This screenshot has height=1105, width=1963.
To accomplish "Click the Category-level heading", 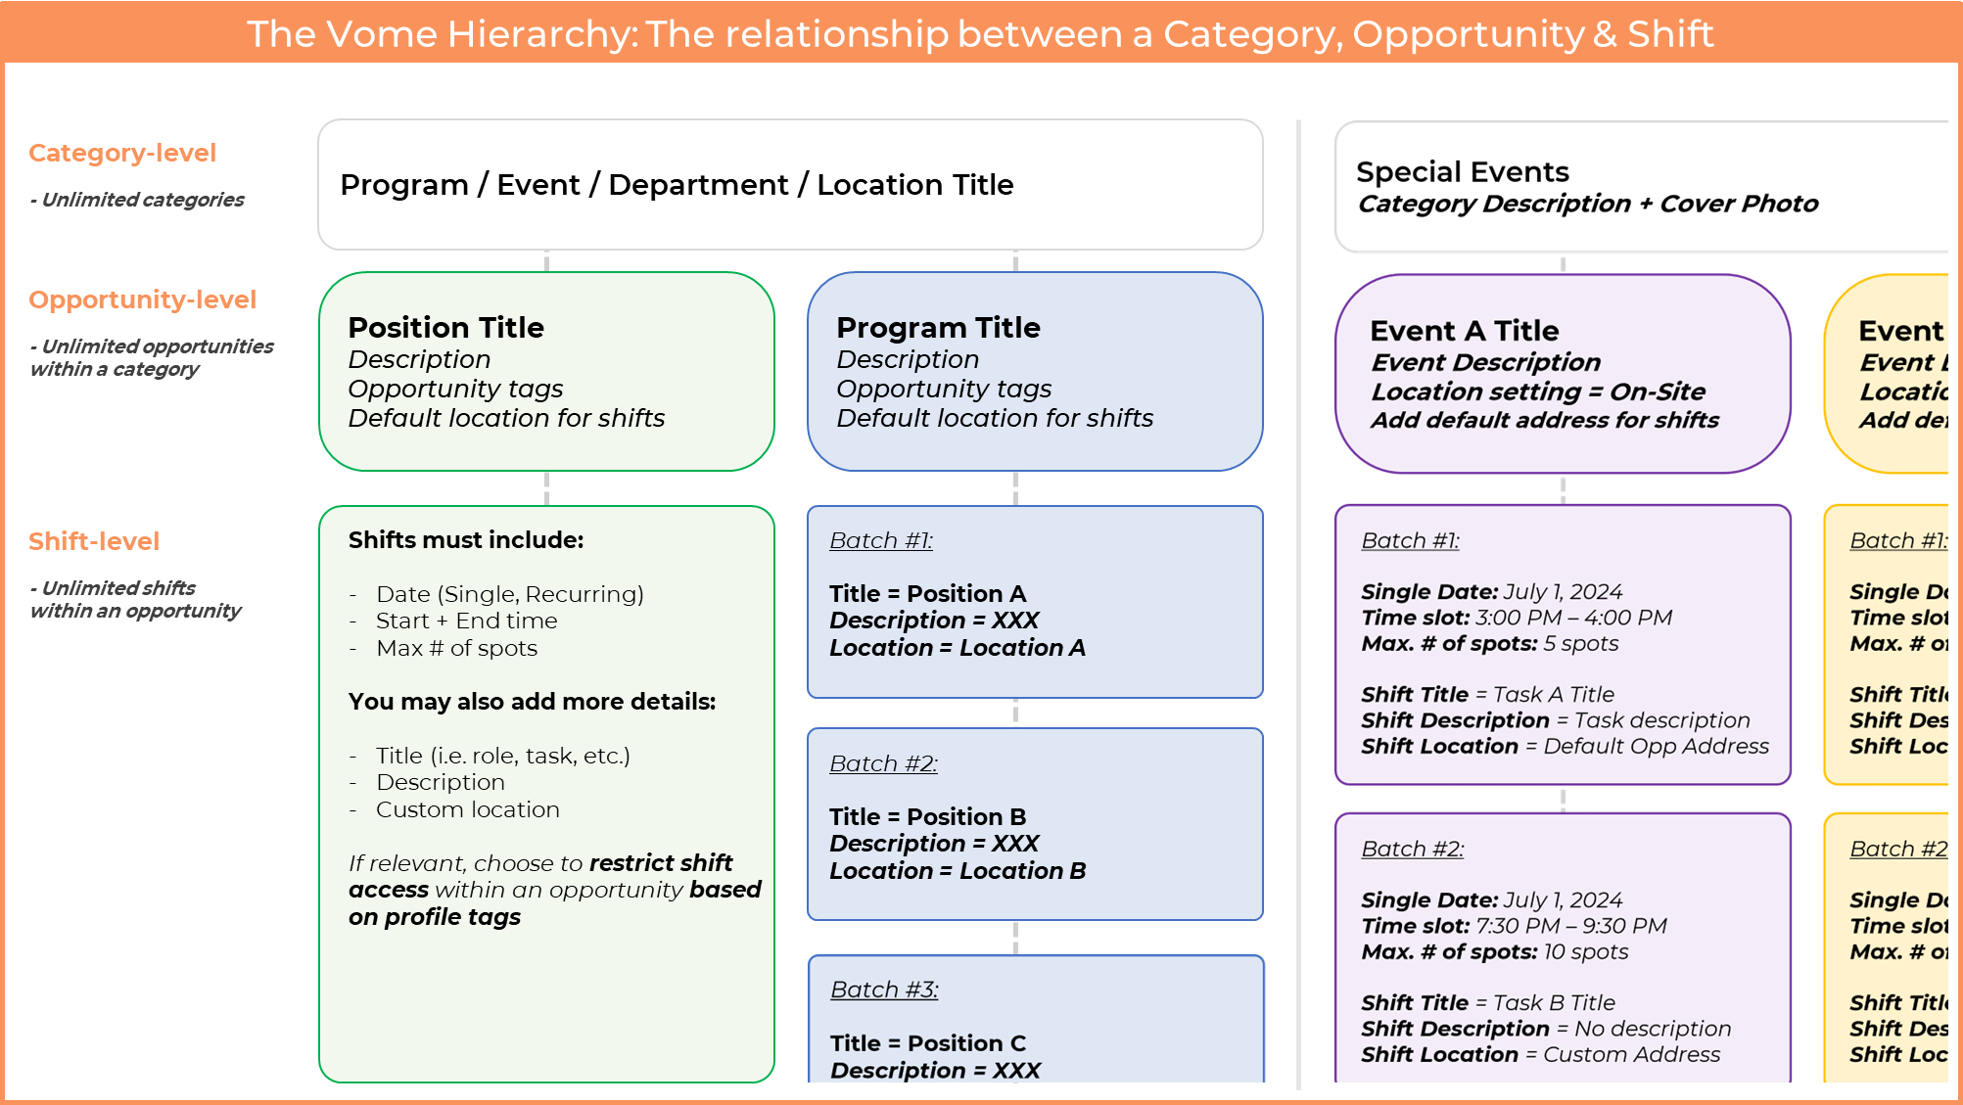I will (x=122, y=153).
